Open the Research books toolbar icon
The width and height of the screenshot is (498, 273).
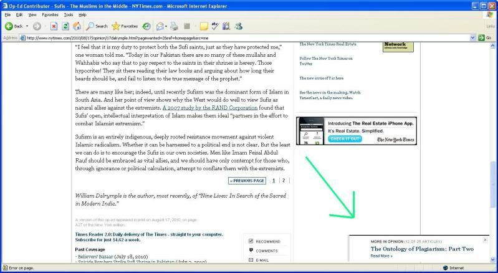226,26
